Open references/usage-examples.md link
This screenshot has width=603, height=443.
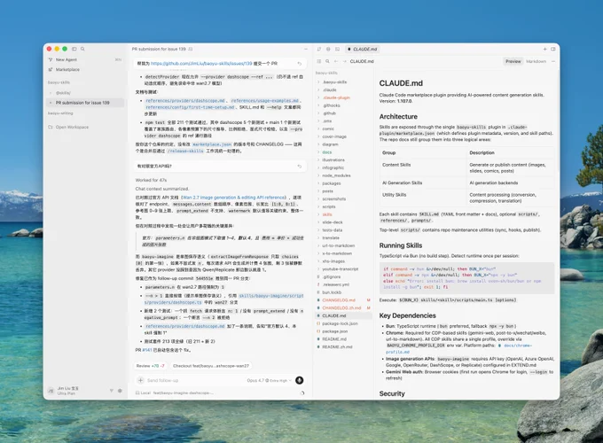click(x=265, y=100)
